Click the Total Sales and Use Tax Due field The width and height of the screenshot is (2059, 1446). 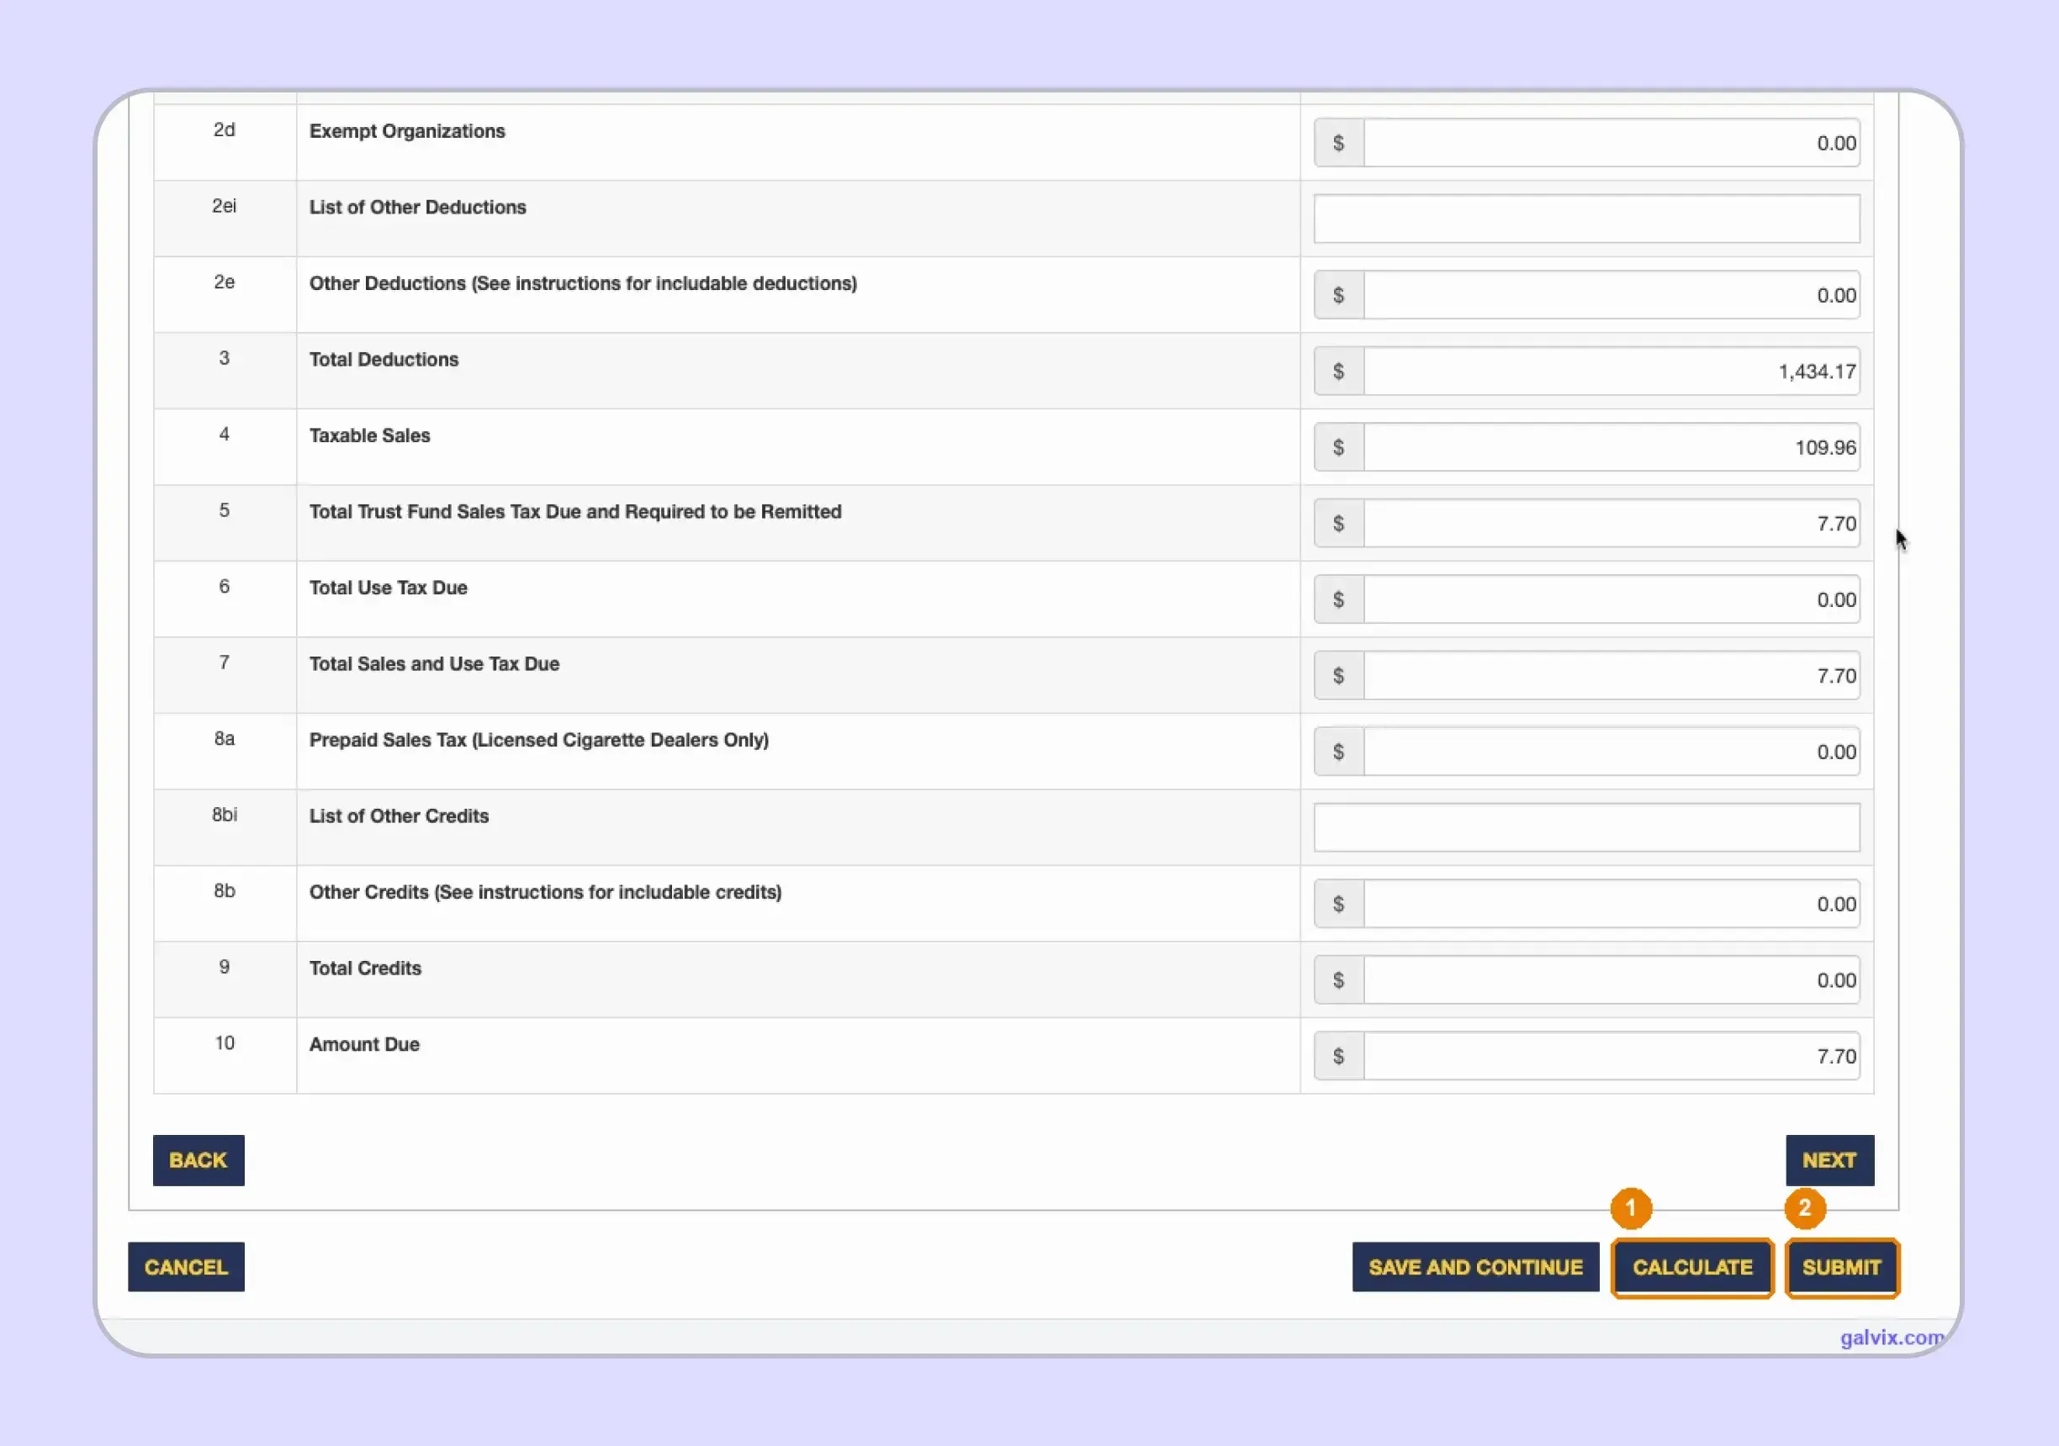(x=1612, y=676)
